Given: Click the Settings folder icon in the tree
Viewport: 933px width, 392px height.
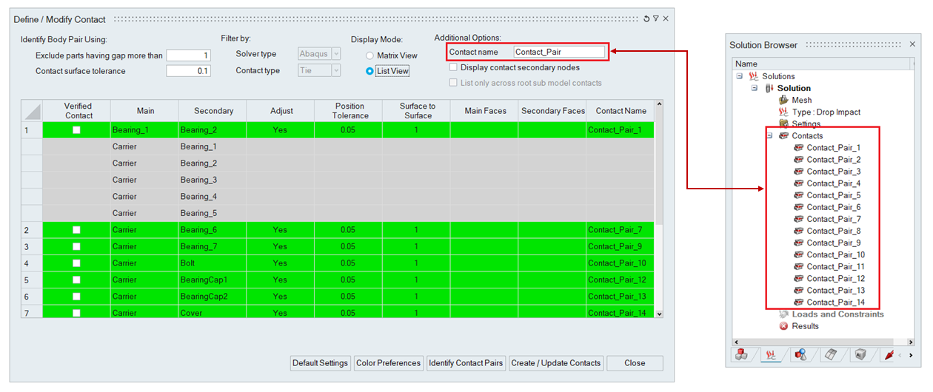Looking at the screenshot, I should 784,124.
